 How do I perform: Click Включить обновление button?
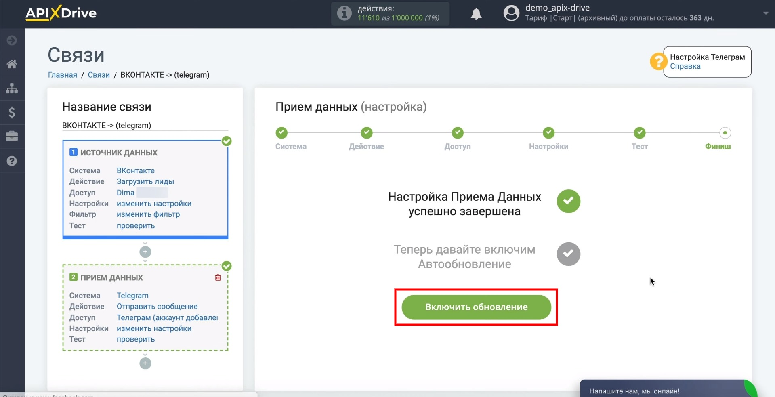476,307
